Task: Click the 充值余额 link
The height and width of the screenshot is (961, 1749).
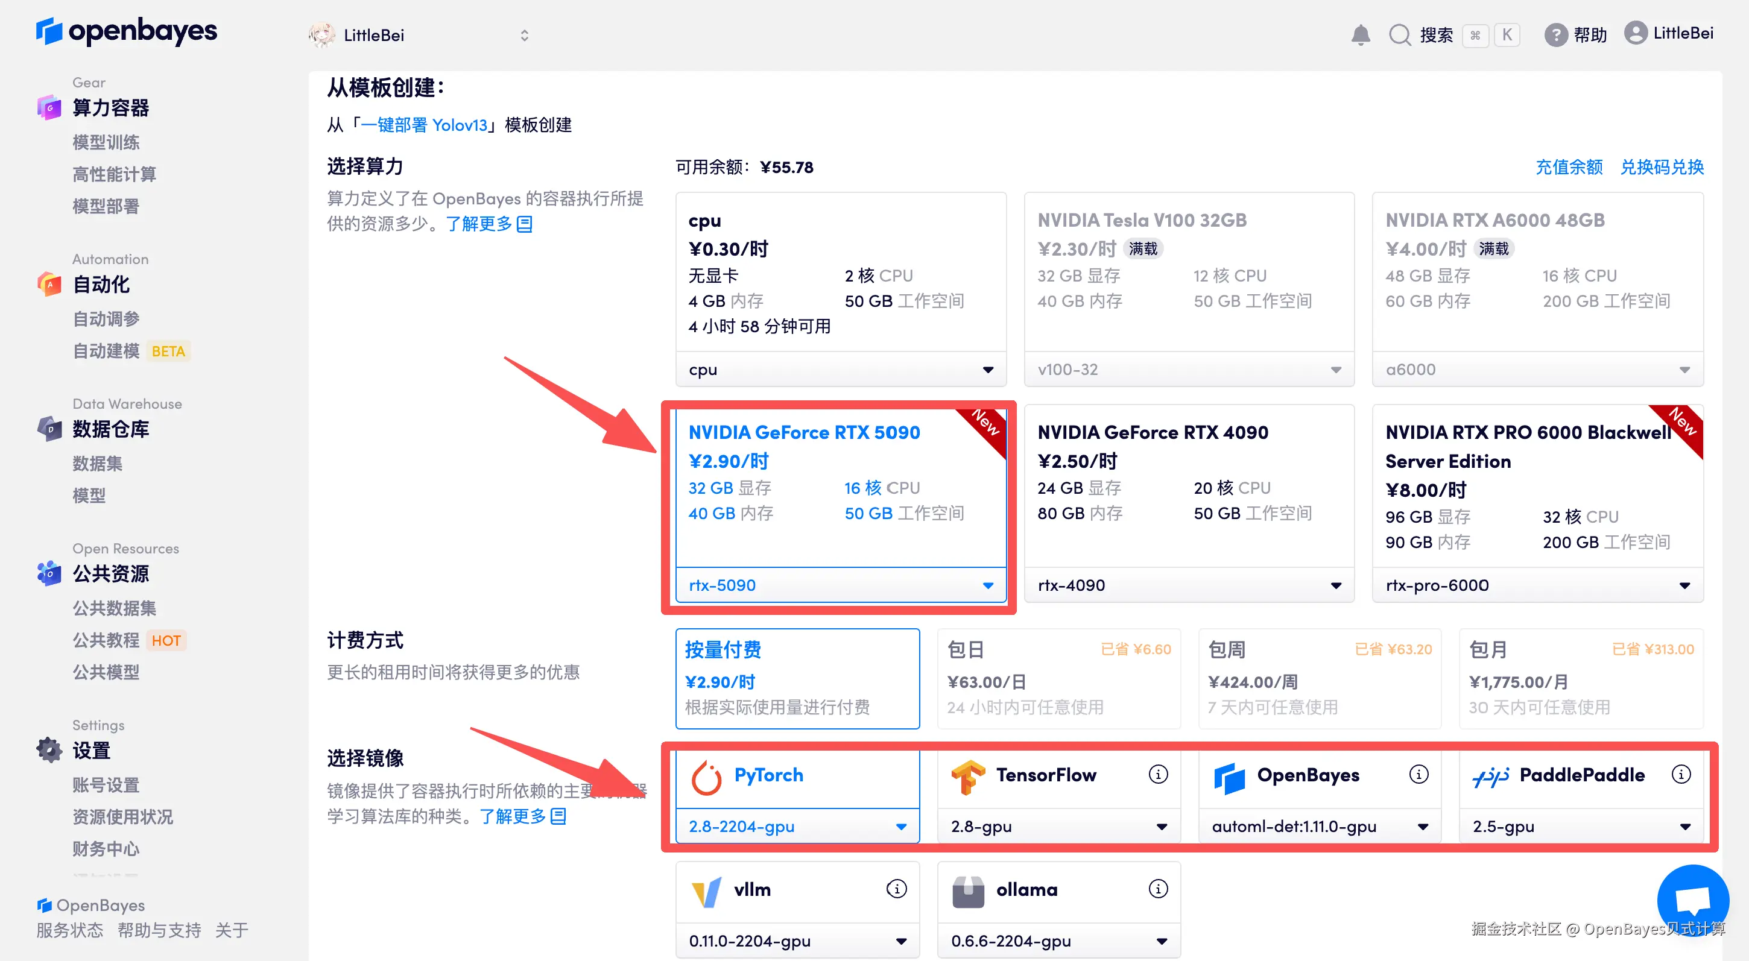Action: (1569, 167)
